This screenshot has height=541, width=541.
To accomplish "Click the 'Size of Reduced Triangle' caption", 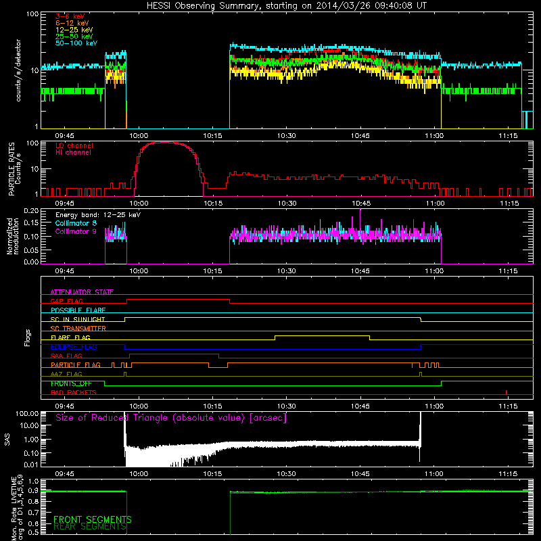I will point(171,418).
